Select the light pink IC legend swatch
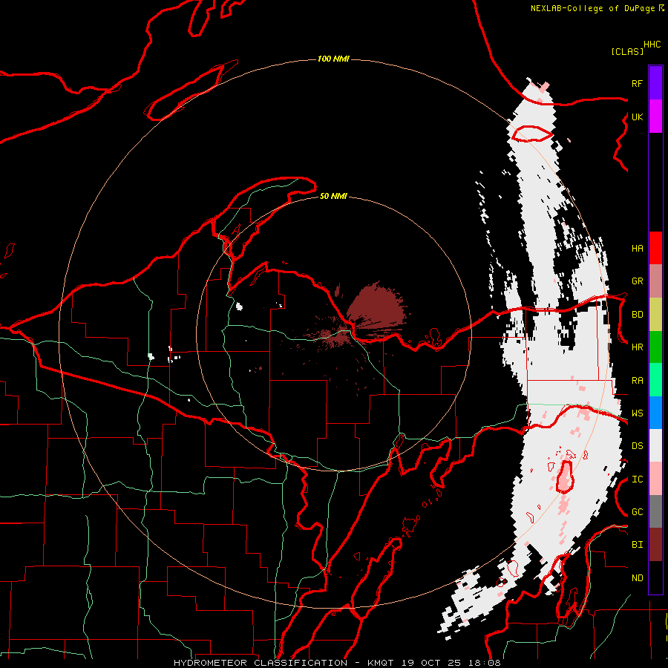 [x=655, y=479]
